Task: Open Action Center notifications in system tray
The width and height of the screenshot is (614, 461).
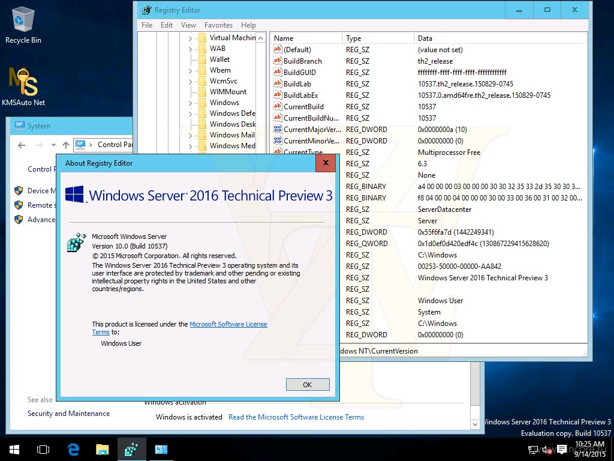Action: pyautogui.click(x=562, y=450)
